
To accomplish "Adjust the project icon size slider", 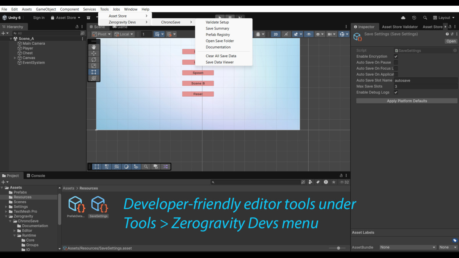I will (339, 248).
